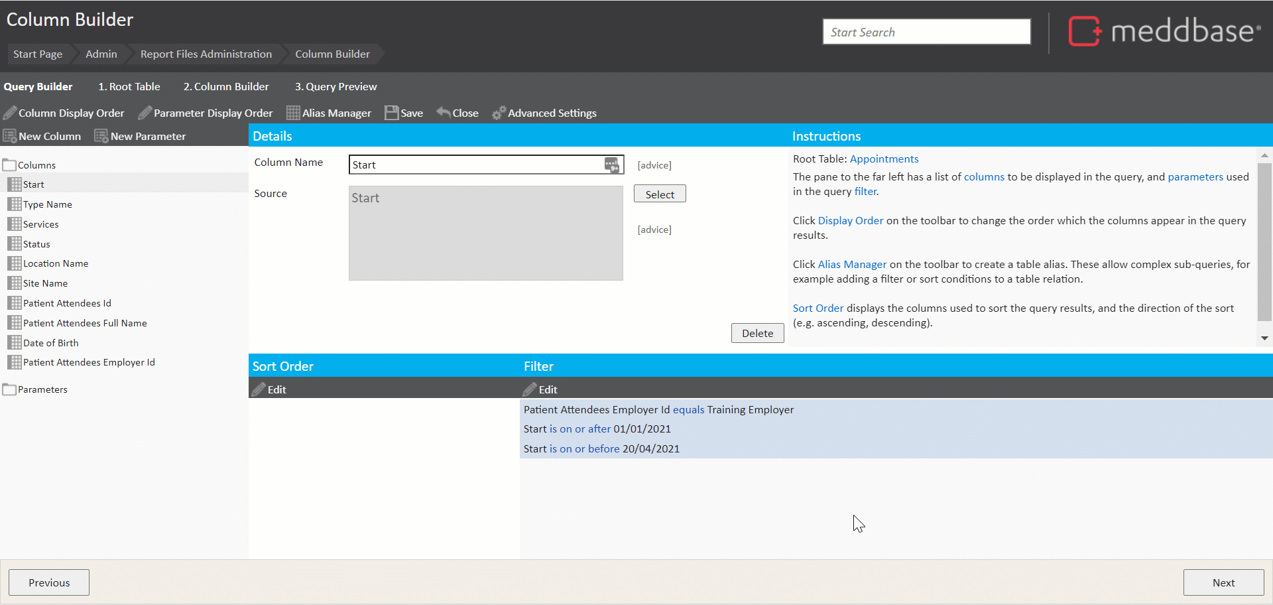Click the Parameters folder icon
Image resolution: width=1273 pixels, height=605 pixels.
point(9,389)
